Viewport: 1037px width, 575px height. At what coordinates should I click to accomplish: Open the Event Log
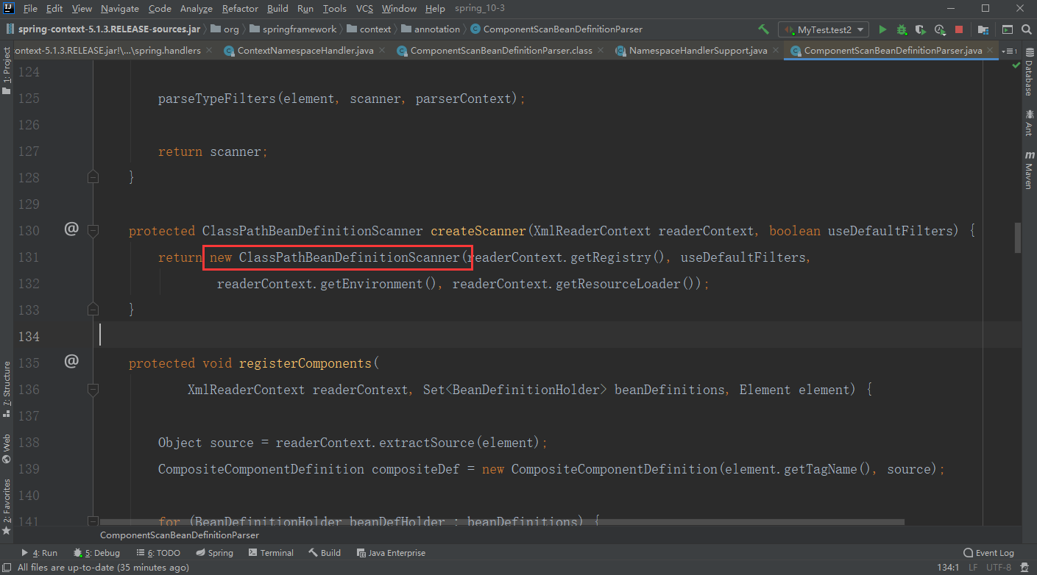(988, 553)
